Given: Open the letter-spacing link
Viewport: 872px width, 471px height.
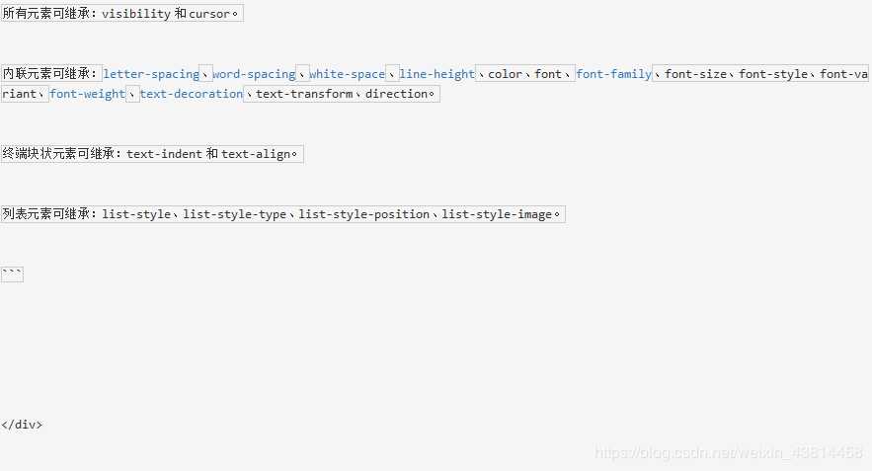Looking at the screenshot, I should click(151, 74).
